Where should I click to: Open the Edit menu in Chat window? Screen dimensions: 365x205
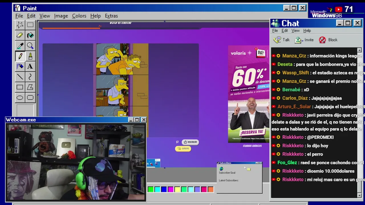tap(285, 31)
